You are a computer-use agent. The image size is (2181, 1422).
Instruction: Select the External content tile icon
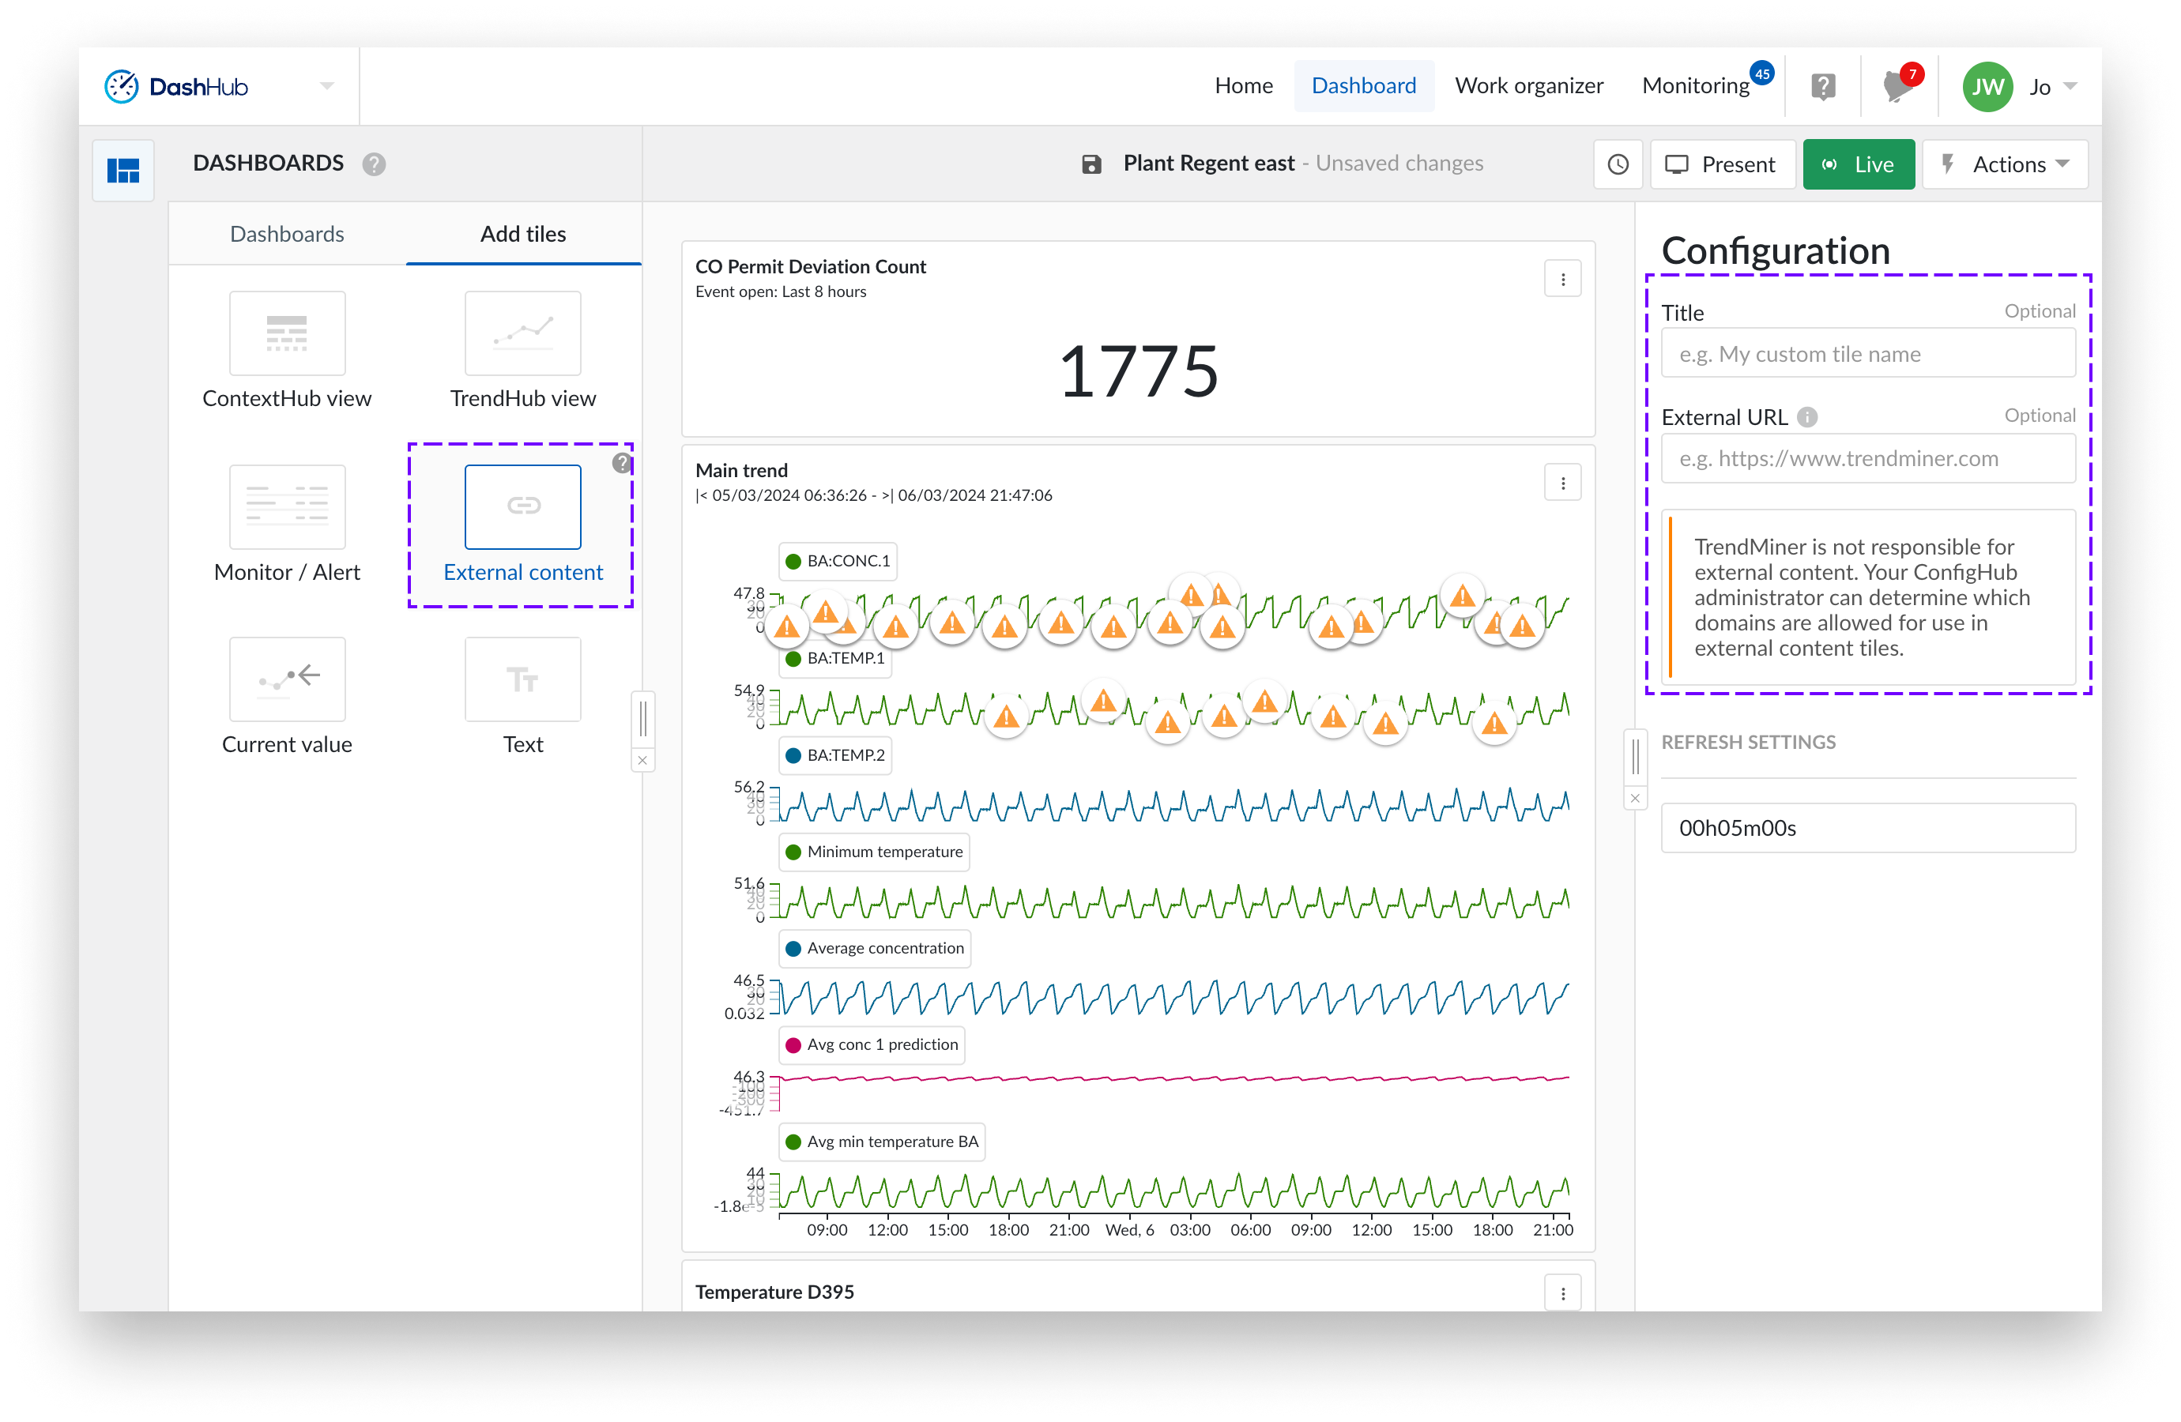point(522,506)
